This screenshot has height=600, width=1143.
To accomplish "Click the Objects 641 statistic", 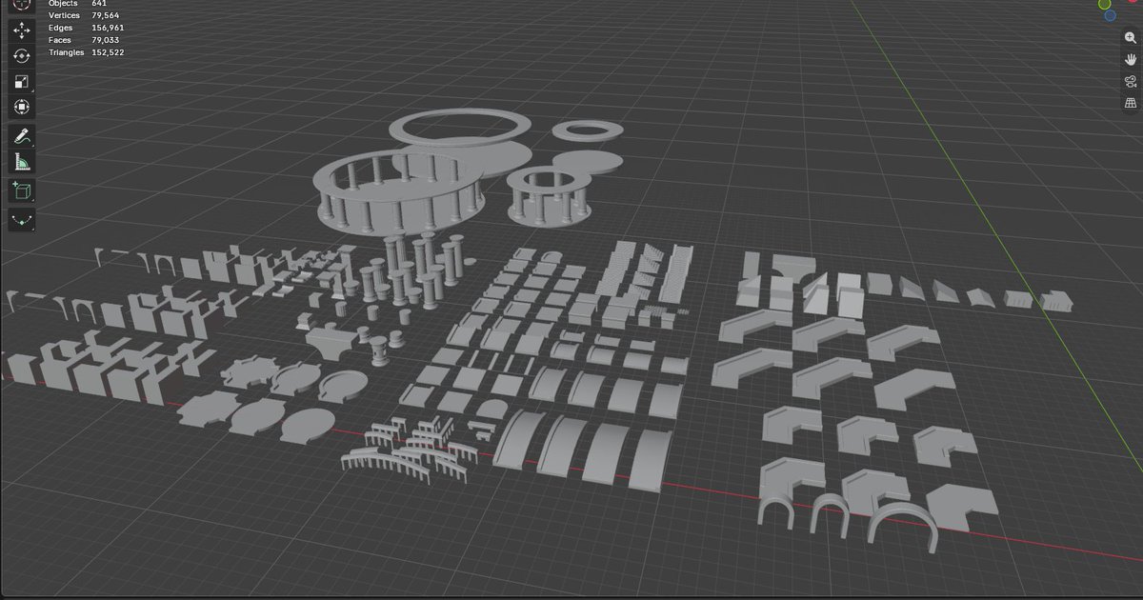I will click(77, 4).
